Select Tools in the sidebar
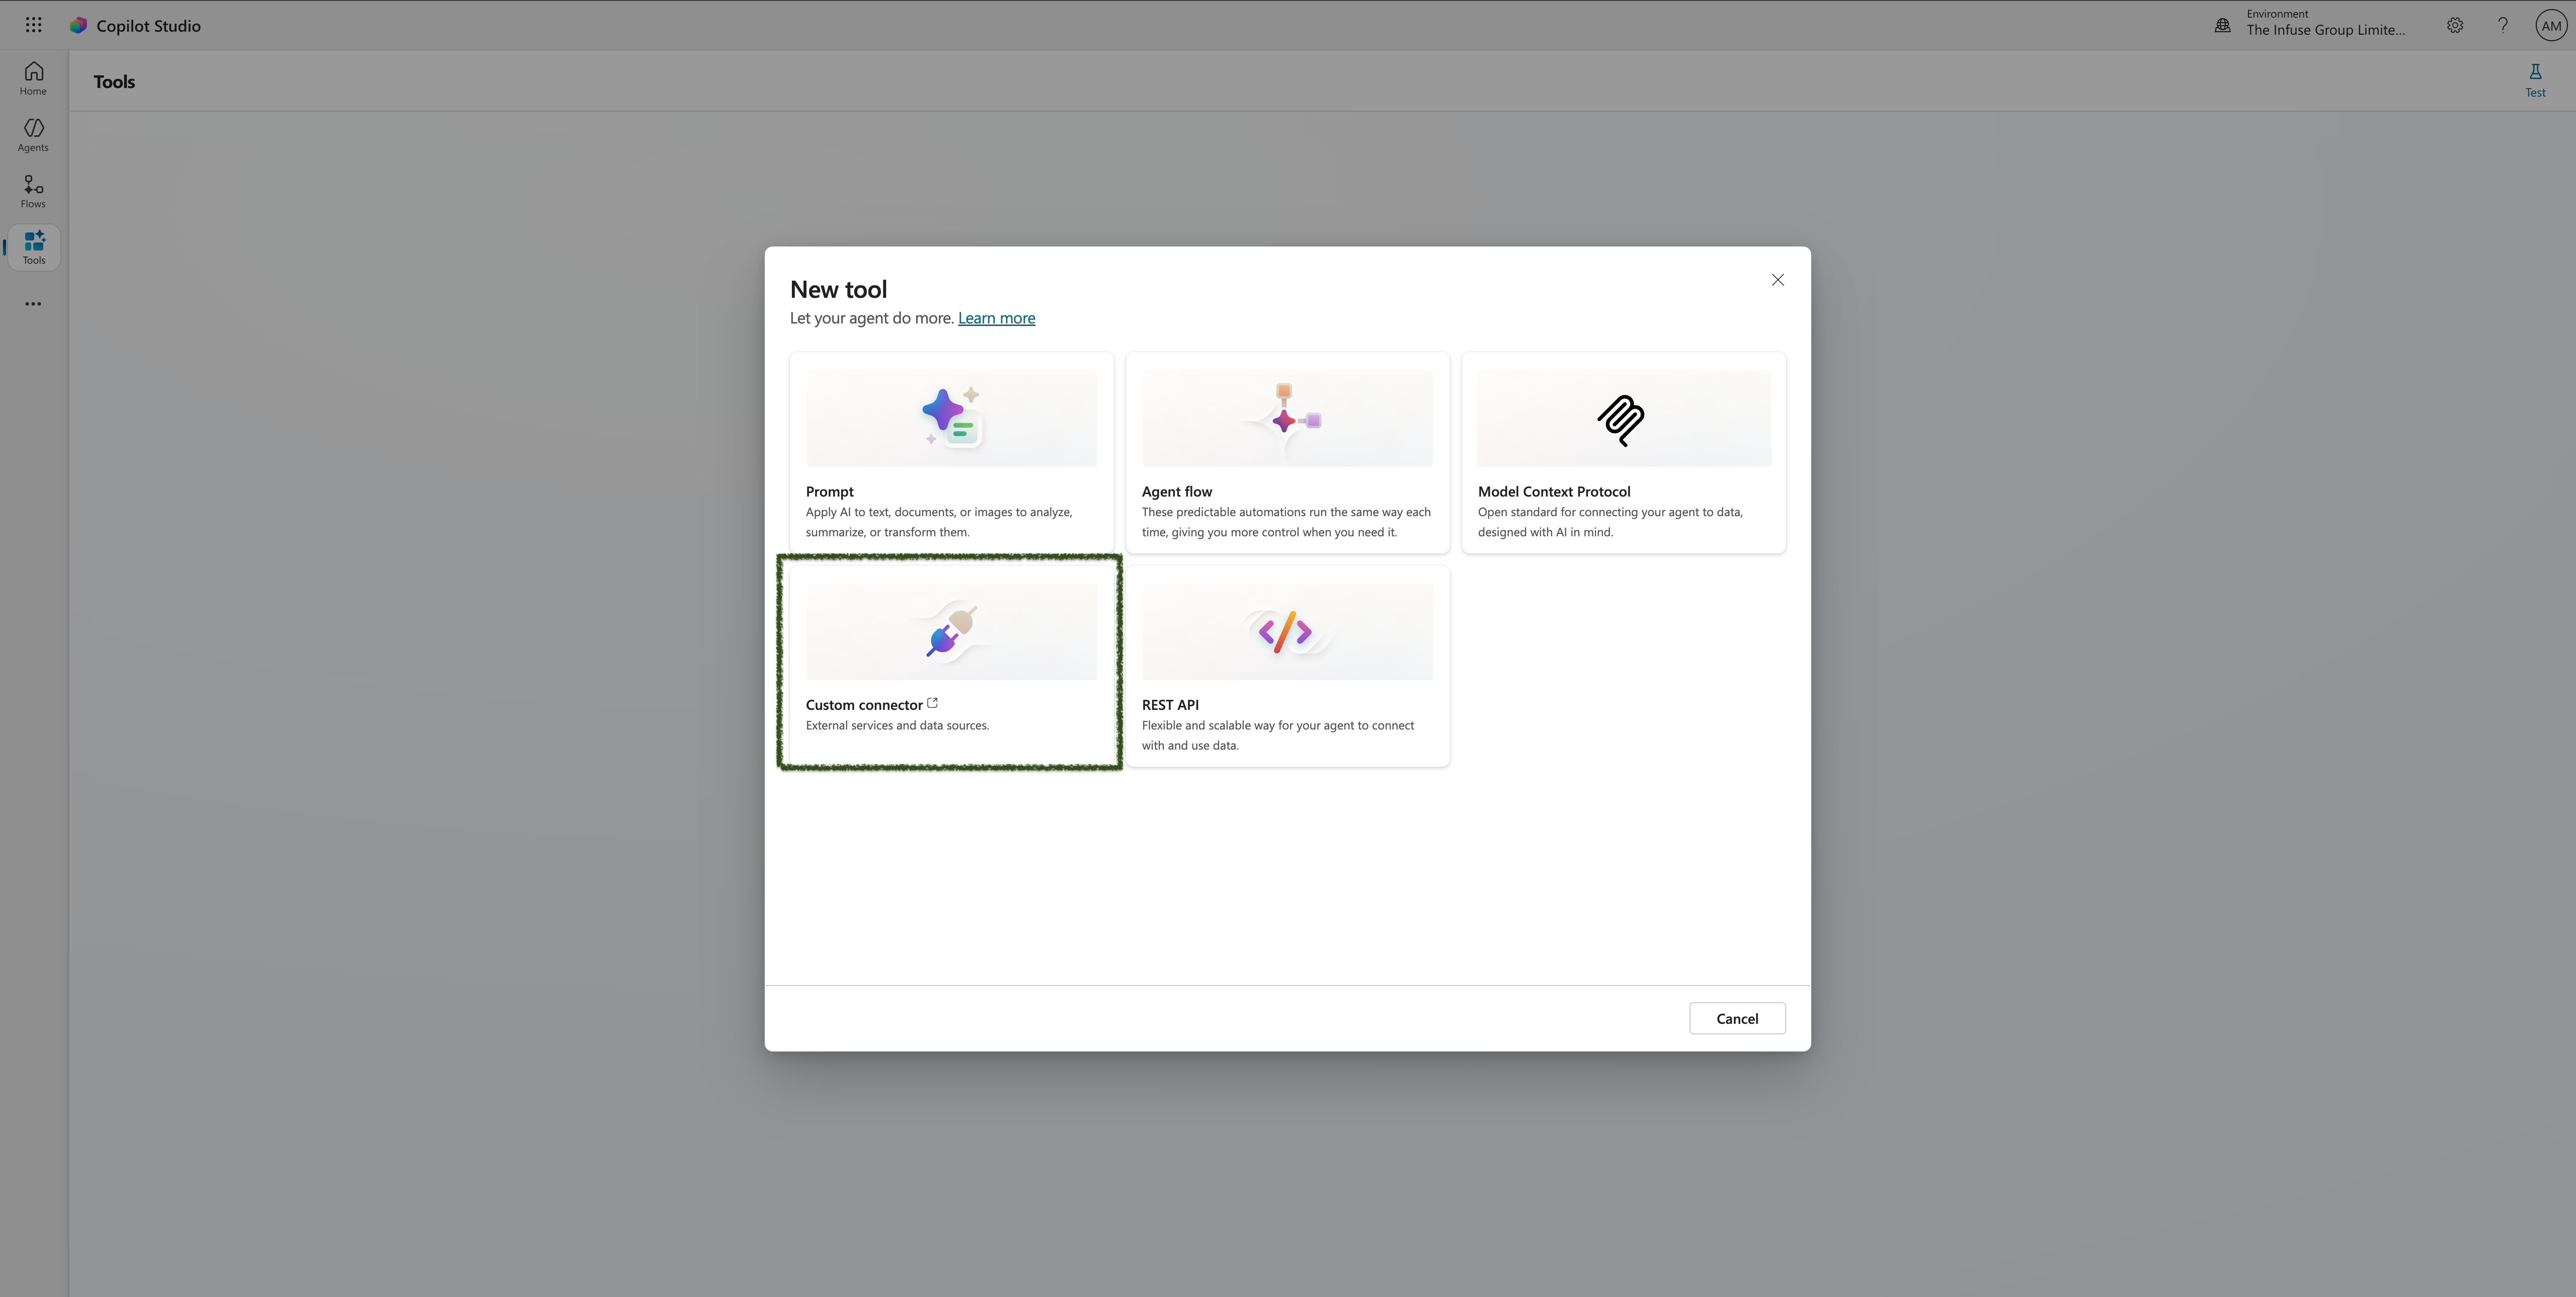Screen dimensions: 2576x1297 click(34, 248)
